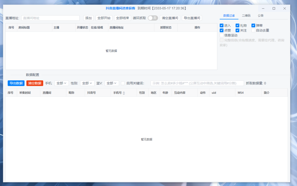Toggle the 循环抓取 switch
The width and height of the screenshot is (297, 186).
tap(153, 18)
